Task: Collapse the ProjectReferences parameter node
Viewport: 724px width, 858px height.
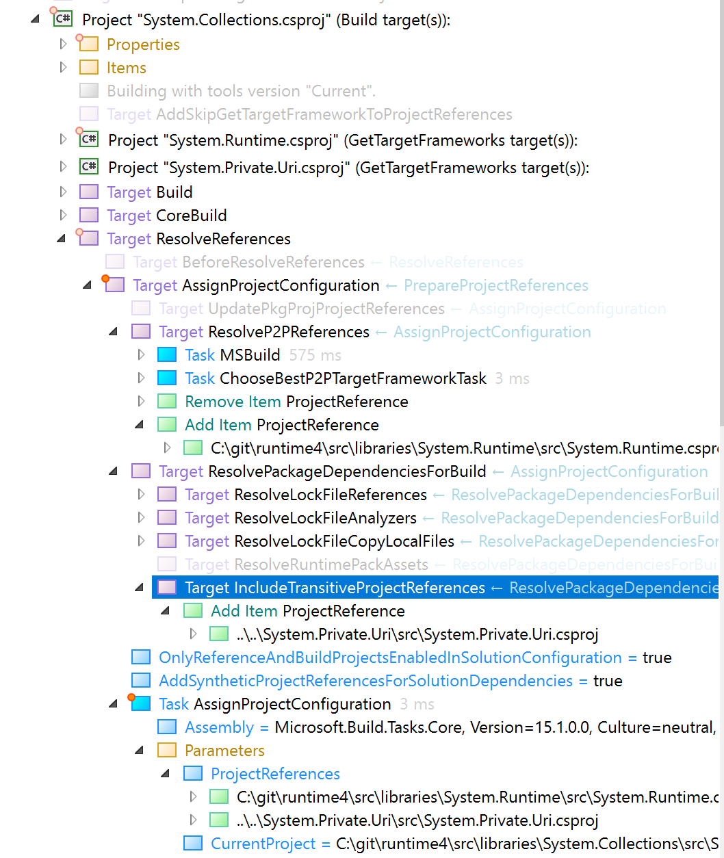Action: coord(166,774)
